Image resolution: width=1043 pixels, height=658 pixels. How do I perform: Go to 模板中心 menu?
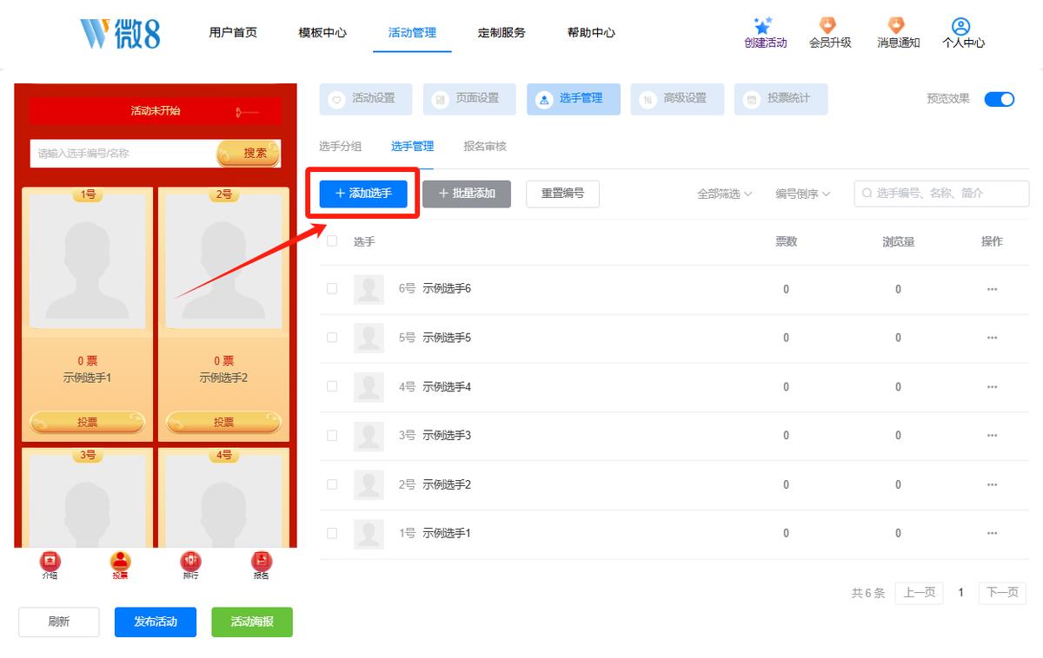tap(322, 33)
